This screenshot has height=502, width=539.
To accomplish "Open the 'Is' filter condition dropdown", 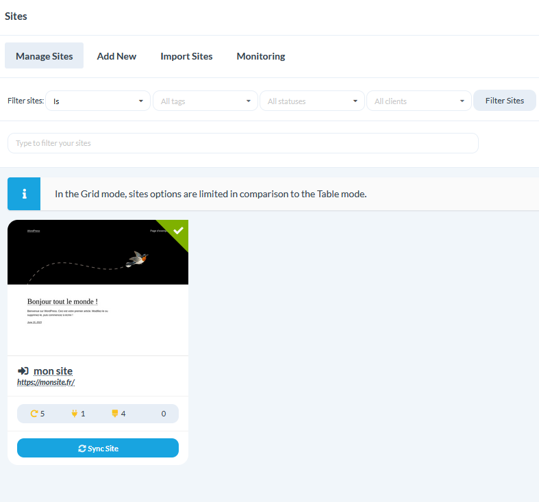I will (x=98, y=101).
